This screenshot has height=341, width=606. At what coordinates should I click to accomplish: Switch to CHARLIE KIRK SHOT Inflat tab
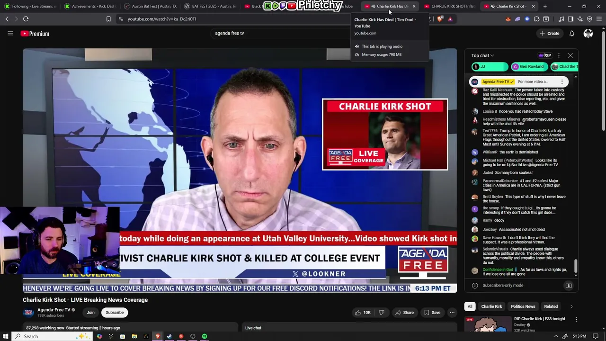pos(449,6)
